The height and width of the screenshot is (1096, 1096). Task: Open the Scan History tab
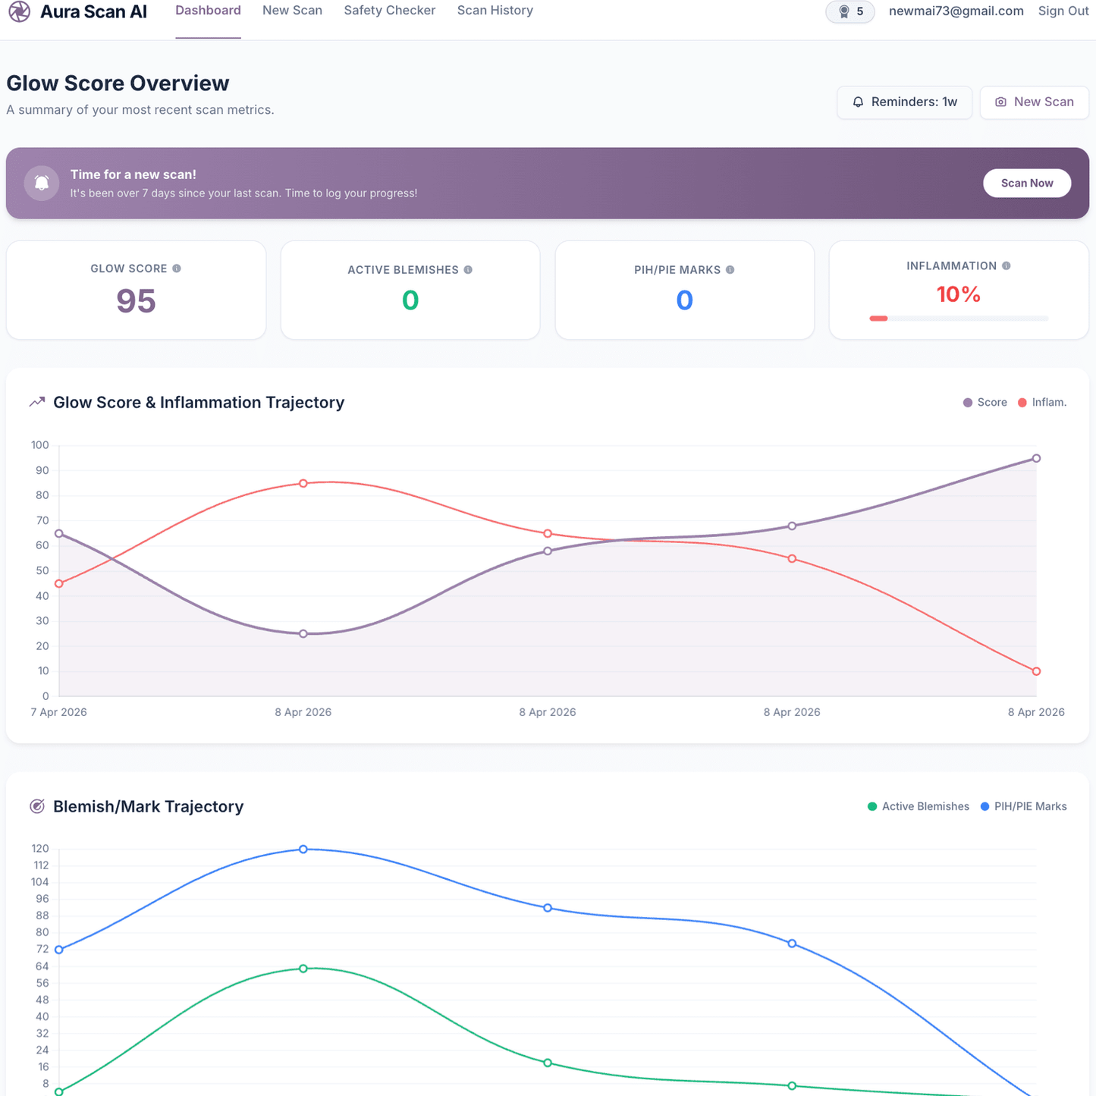pyautogui.click(x=495, y=11)
